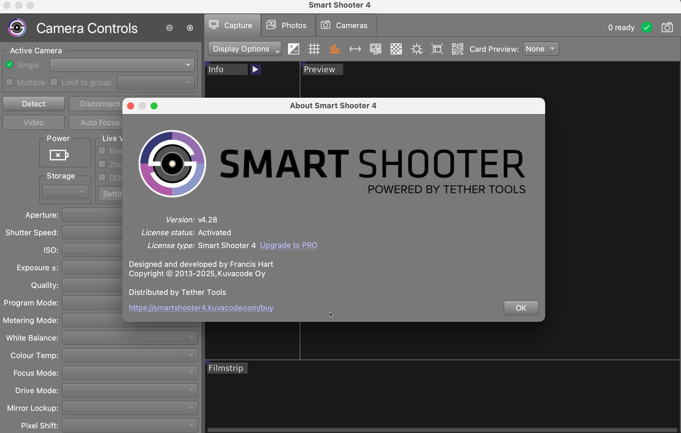Click the Camera Controls detach circle icon
Image resolution: width=681 pixels, height=433 pixels.
click(170, 28)
